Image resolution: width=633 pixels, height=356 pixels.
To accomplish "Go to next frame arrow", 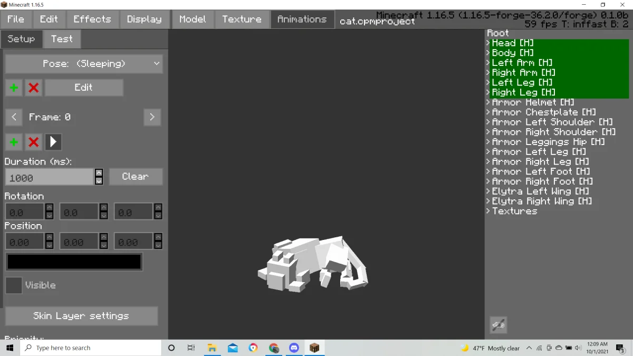I will pyautogui.click(x=152, y=117).
